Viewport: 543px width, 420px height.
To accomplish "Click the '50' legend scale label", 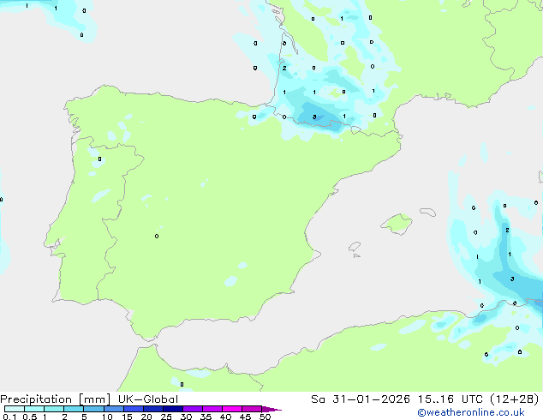I will [265, 417].
